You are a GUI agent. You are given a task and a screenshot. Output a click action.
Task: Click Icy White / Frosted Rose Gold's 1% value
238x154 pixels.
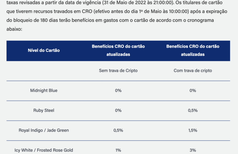click(118, 150)
